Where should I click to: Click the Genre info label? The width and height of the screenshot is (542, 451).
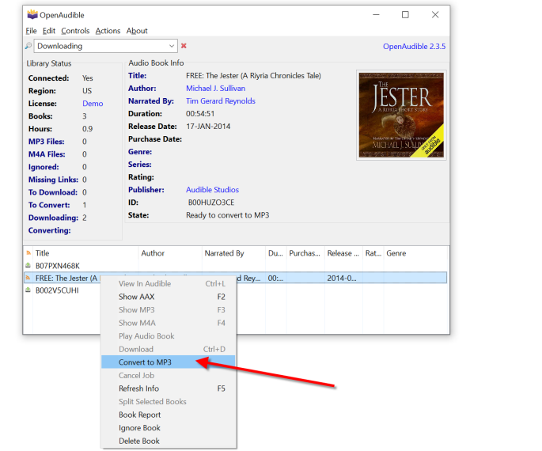(140, 152)
